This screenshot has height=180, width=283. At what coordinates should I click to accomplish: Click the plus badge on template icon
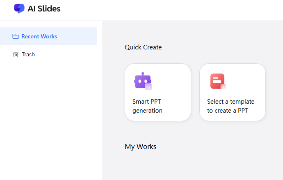click(x=223, y=87)
